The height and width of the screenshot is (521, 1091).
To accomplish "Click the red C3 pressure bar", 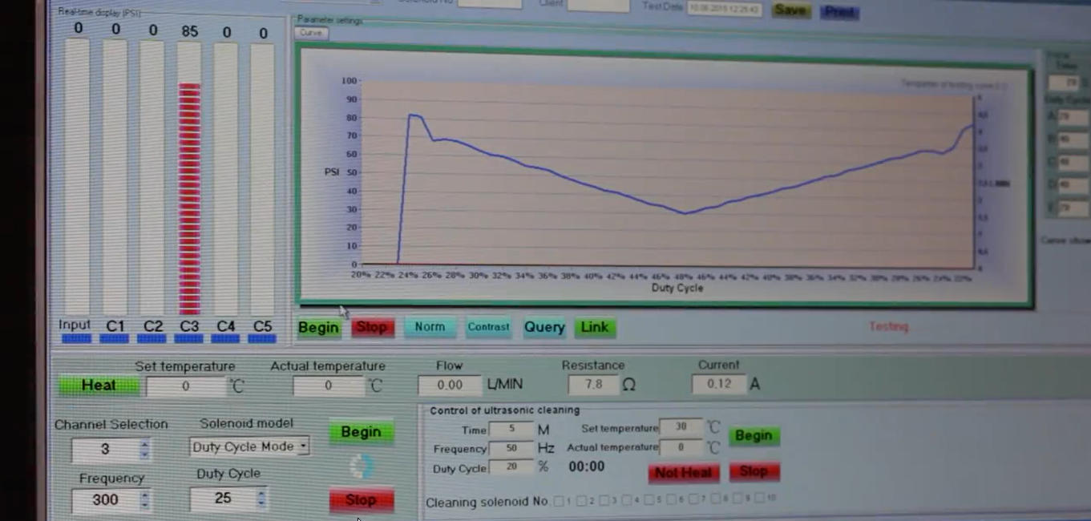I will tap(189, 198).
